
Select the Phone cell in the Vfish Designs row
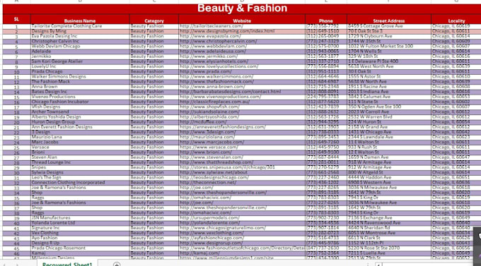(326, 107)
